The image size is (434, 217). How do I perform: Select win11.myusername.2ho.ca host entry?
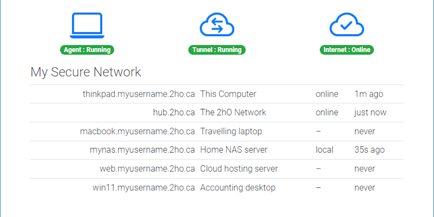coord(144,187)
